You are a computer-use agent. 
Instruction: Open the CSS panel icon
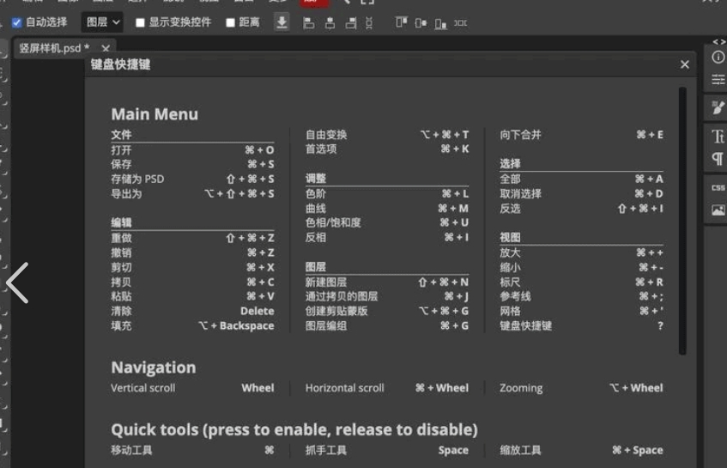click(x=718, y=187)
